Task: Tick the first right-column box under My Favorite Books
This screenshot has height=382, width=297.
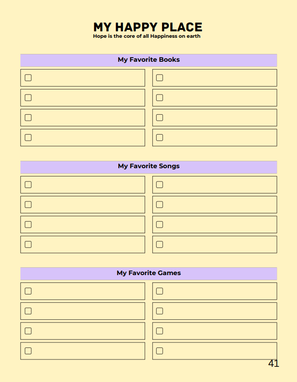Action: [x=159, y=77]
